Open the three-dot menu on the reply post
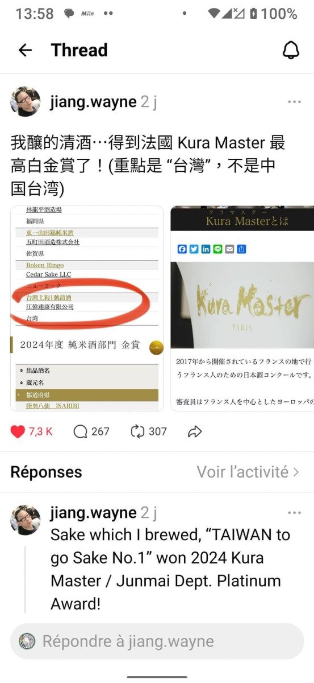Image resolution: width=314 pixels, height=683 pixels. [x=294, y=513]
